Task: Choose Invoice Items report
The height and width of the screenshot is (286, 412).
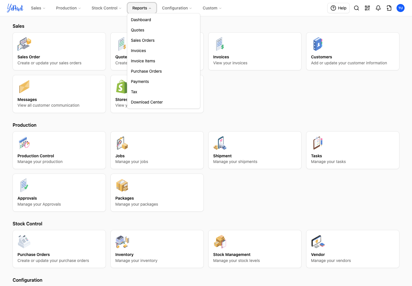Action: coord(164,61)
